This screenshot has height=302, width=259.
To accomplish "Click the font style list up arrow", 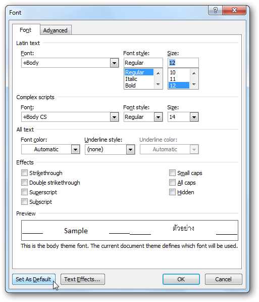I will tap(158, 73).
